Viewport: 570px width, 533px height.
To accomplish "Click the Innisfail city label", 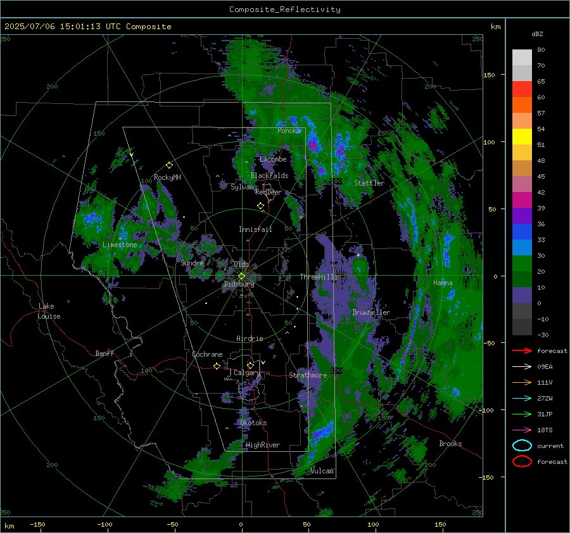I will (255, 229).
